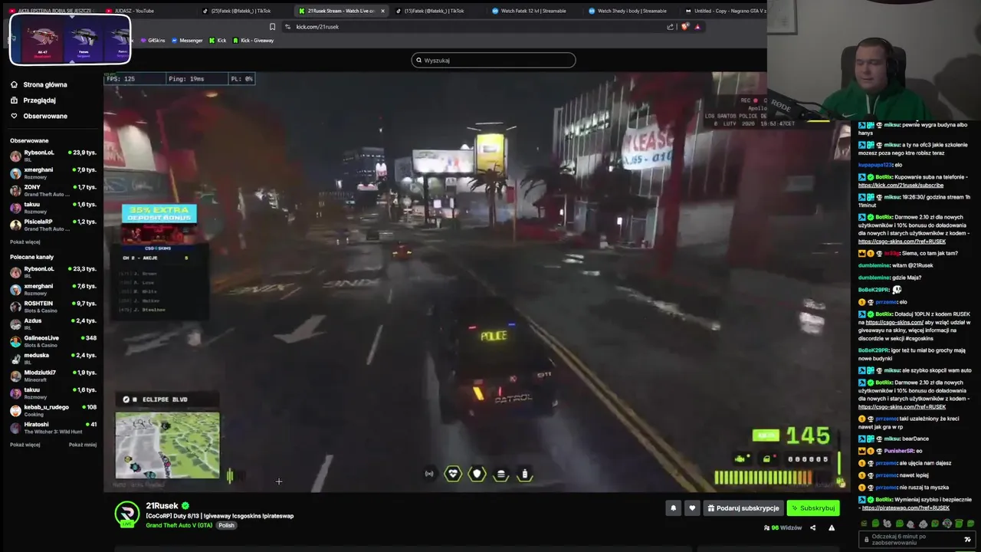Open ZONY channel in Obserwowane list
Image resolution: width=981 pixels, height=552 pixels.
[x=53, y=189]
